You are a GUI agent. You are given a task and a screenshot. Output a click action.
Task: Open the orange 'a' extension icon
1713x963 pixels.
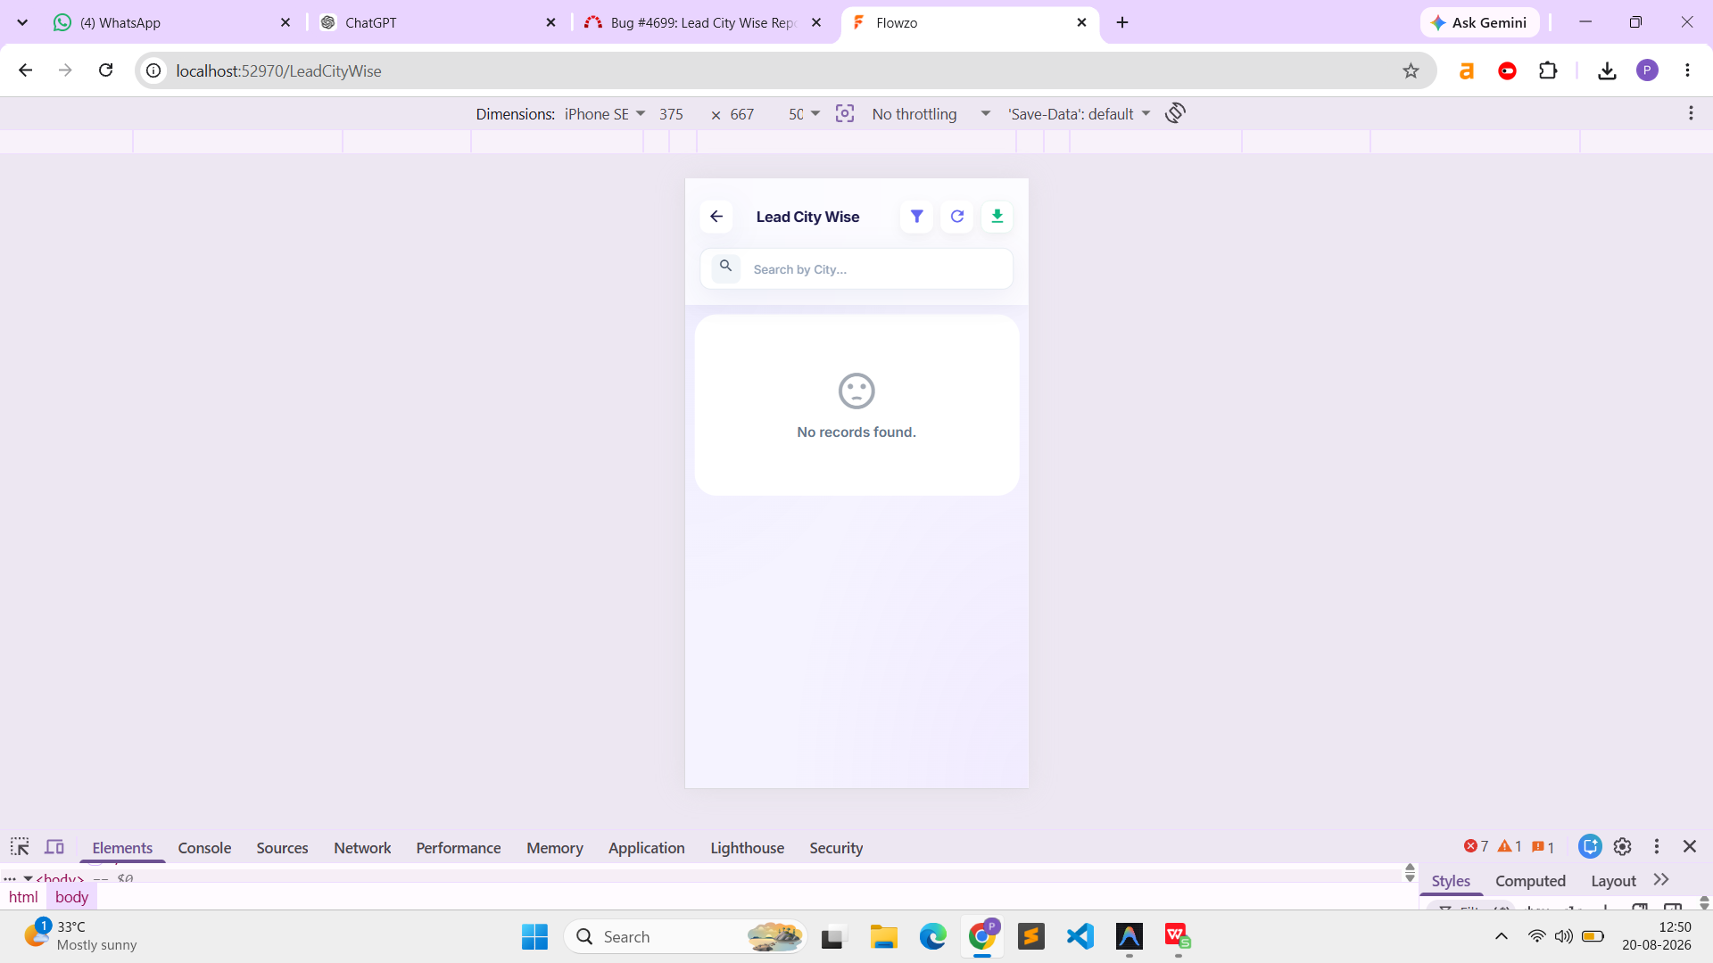click(1466, 70)
